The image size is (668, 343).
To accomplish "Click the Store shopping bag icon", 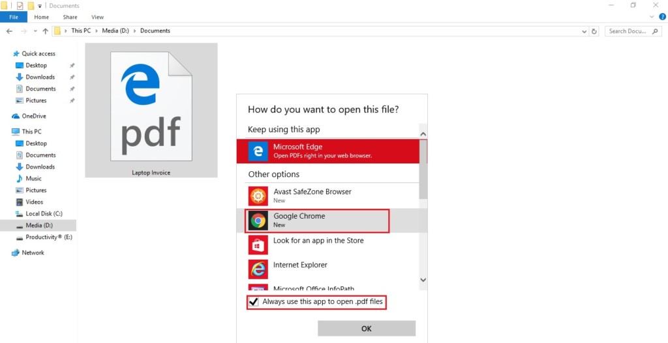I will click(x=258, y=245).
